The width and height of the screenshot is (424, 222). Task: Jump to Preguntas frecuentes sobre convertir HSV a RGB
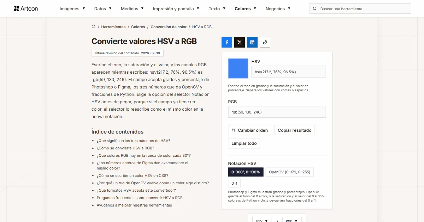[140, 198]
